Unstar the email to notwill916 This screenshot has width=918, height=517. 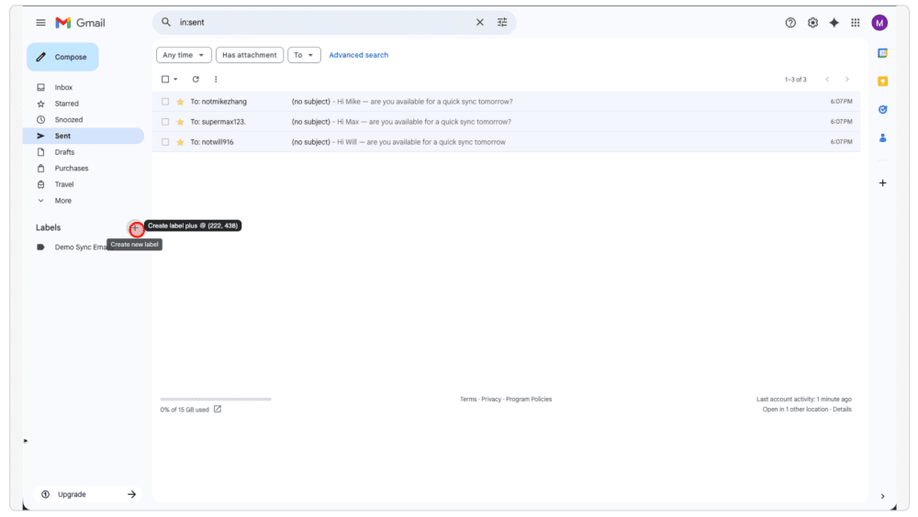(180, 142)
